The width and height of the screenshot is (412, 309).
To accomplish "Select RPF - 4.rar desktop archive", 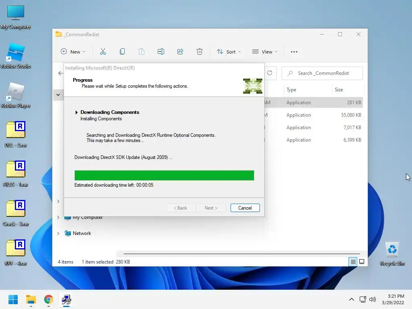I will 16,253.
